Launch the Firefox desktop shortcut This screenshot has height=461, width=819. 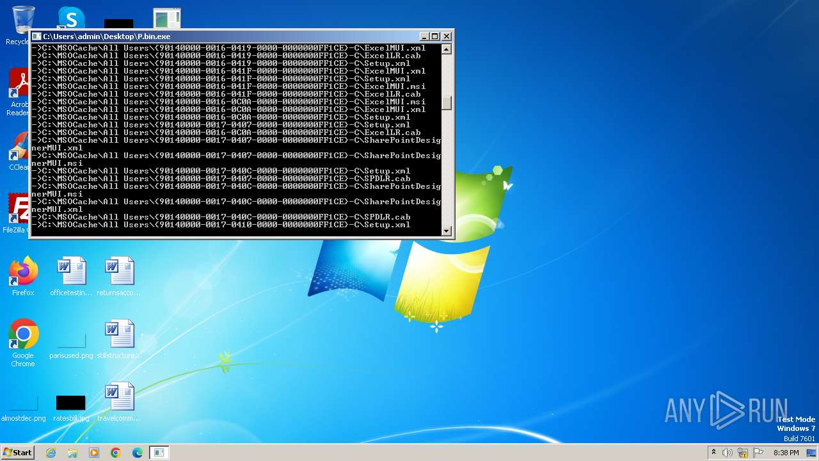pyautogui.click(x=23, y=276)
